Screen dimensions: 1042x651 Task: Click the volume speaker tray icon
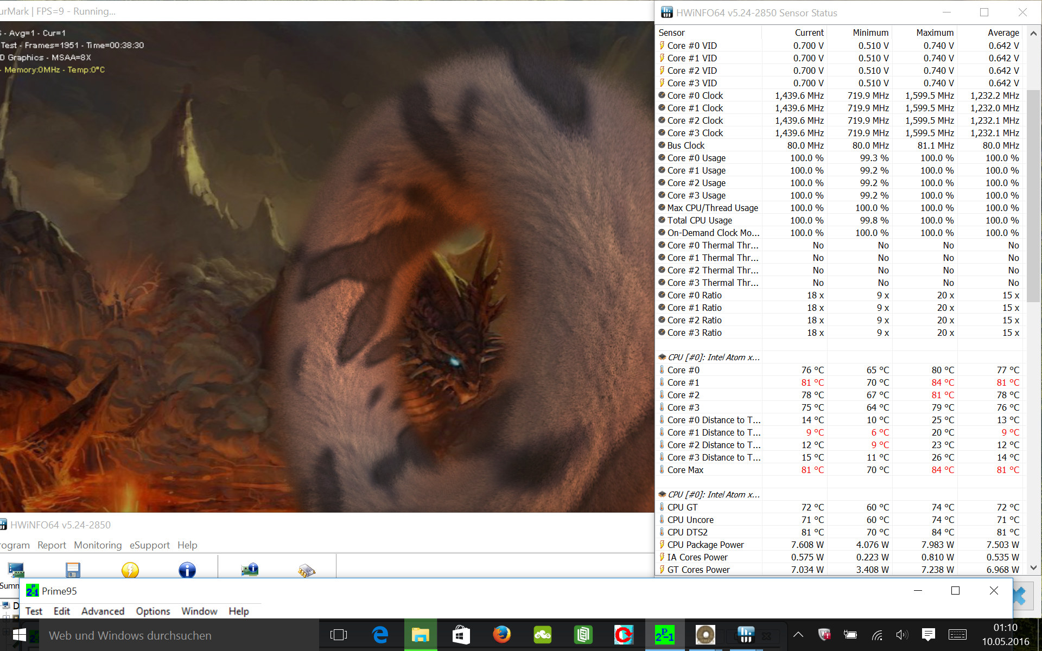(x=902, y=635)
